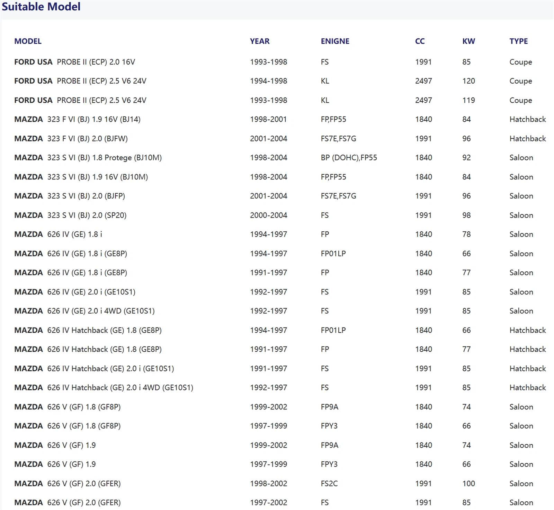Click CC value 1991 in the FS2C row

(x=423, y=483)
